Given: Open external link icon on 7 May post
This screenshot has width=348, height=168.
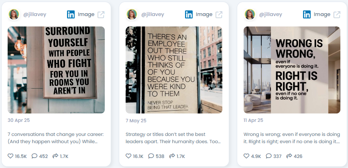Looking at the screenshot, I should [219, 14].
